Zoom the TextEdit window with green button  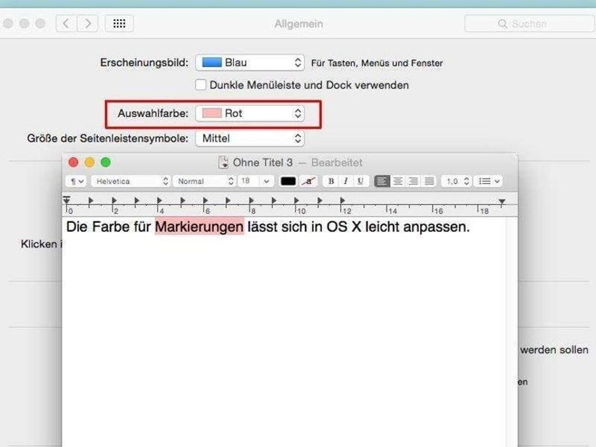106,162
